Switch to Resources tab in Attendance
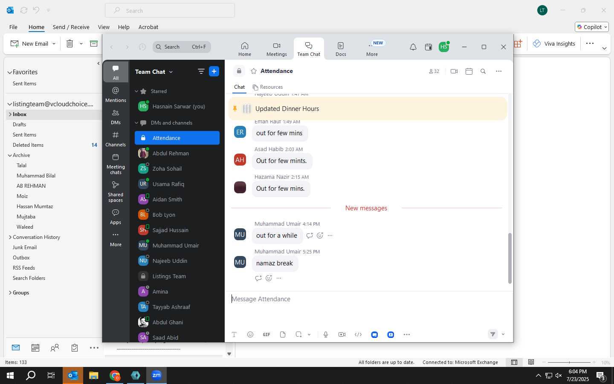Screen dimensions: 614x384 [x=268, y=87]
